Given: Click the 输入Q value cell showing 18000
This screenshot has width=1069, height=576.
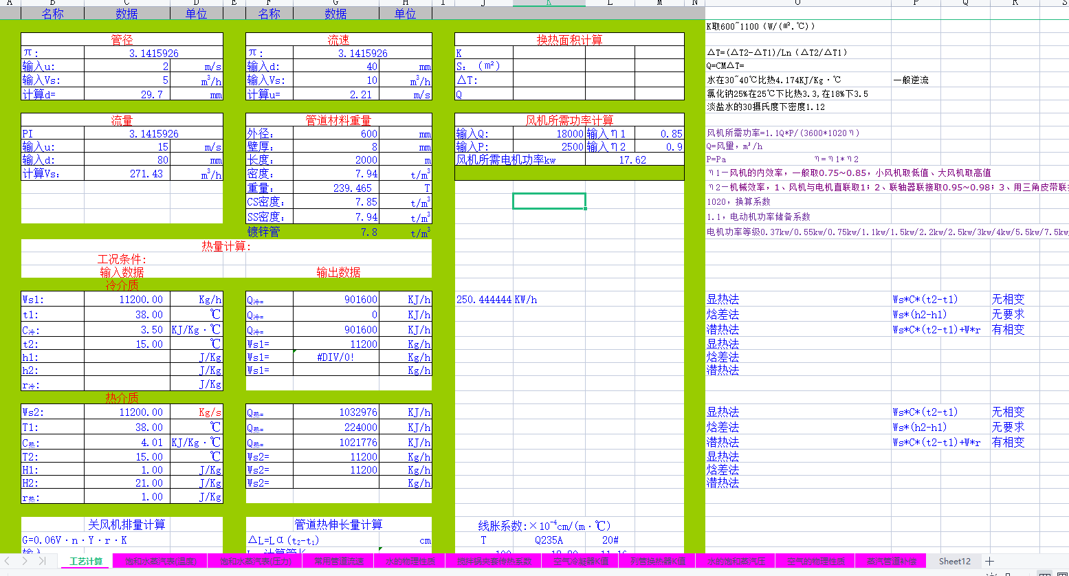Looking at the screenshot, I should (x=549, y=134).
